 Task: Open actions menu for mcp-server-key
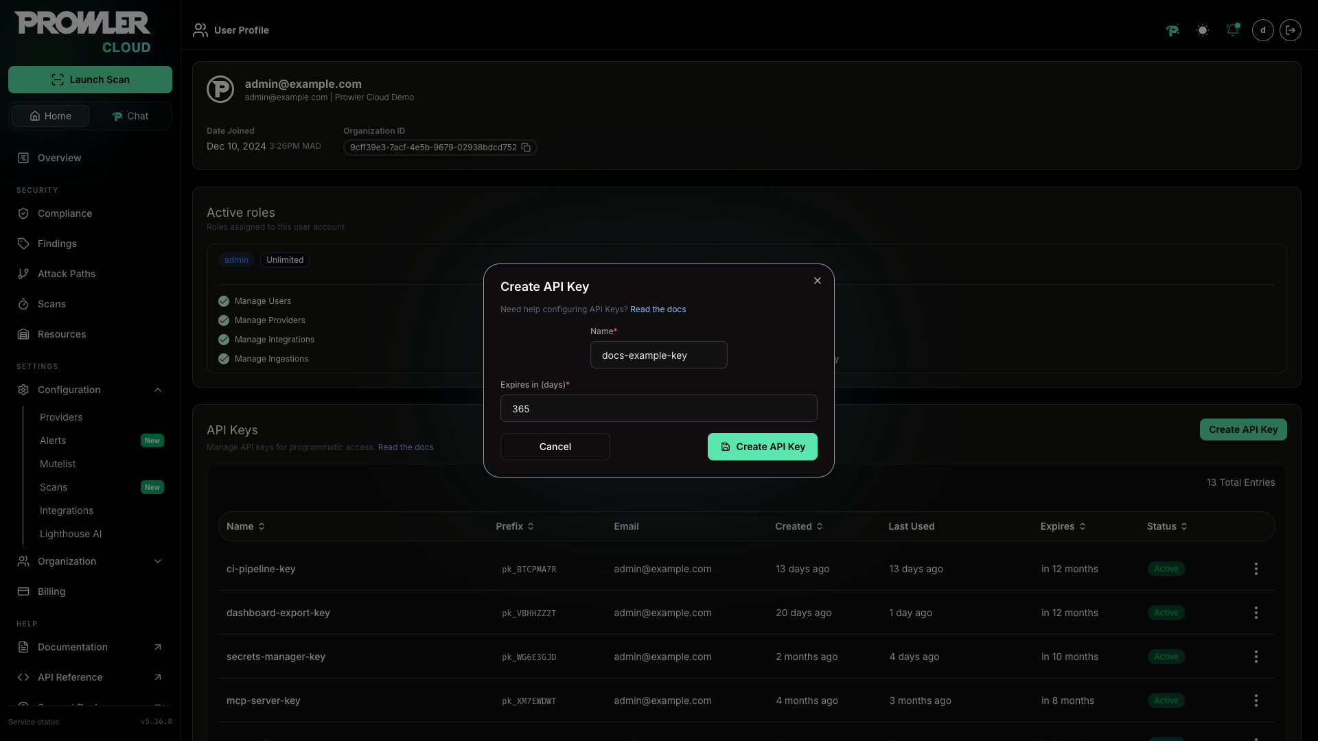[x=1256, y=701]
